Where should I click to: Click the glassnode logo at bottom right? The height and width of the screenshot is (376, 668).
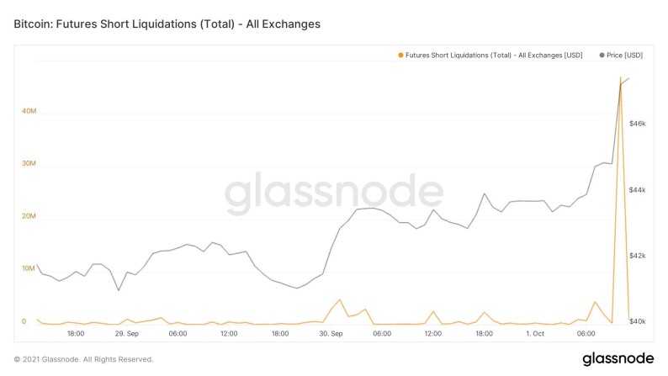618,359
